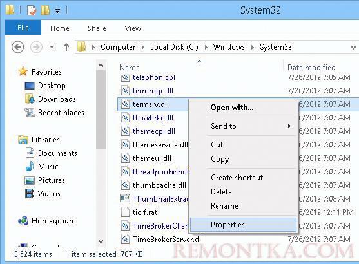The image size is (359, 264).
Task: Click the thawbrkr.dll file icon
Action: tap(125, 118)
